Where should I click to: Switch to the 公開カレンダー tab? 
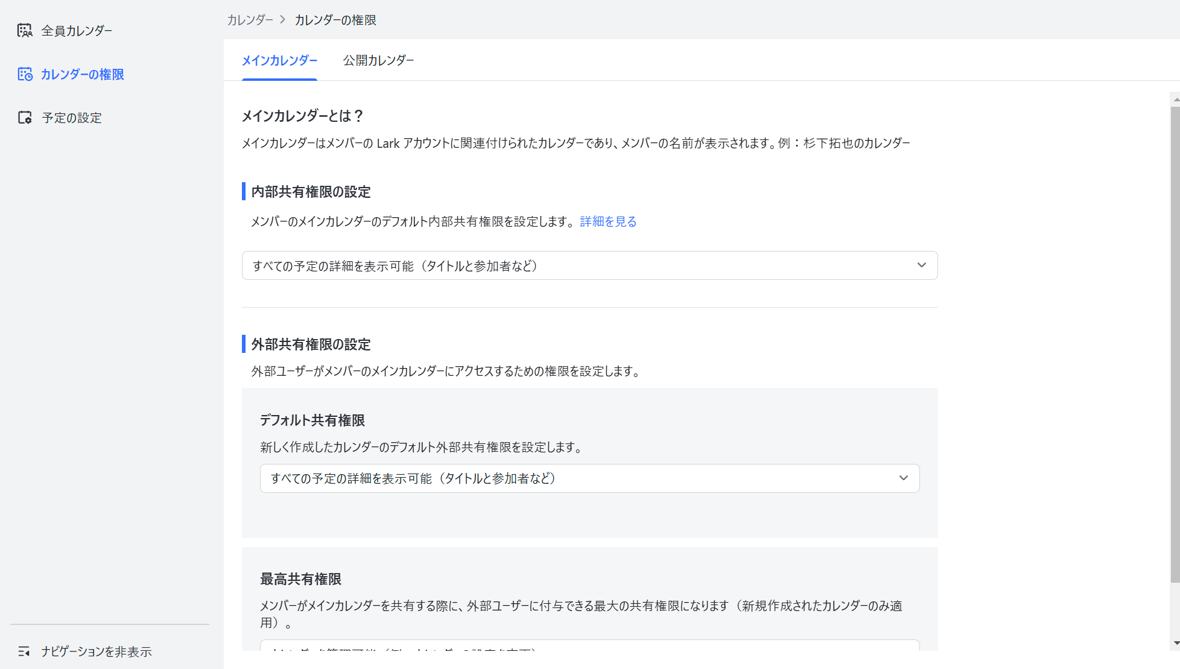click(378, 60)
